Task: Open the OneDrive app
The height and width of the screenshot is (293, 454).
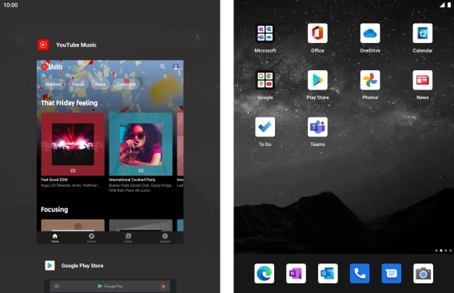Action: [370, 34]
